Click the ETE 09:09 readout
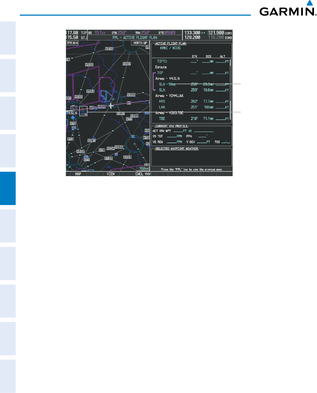317x393 pixels. 167,33
